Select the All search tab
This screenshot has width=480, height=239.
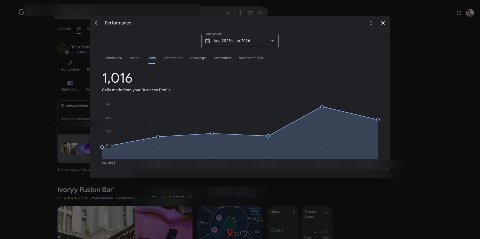click(79, 29)
